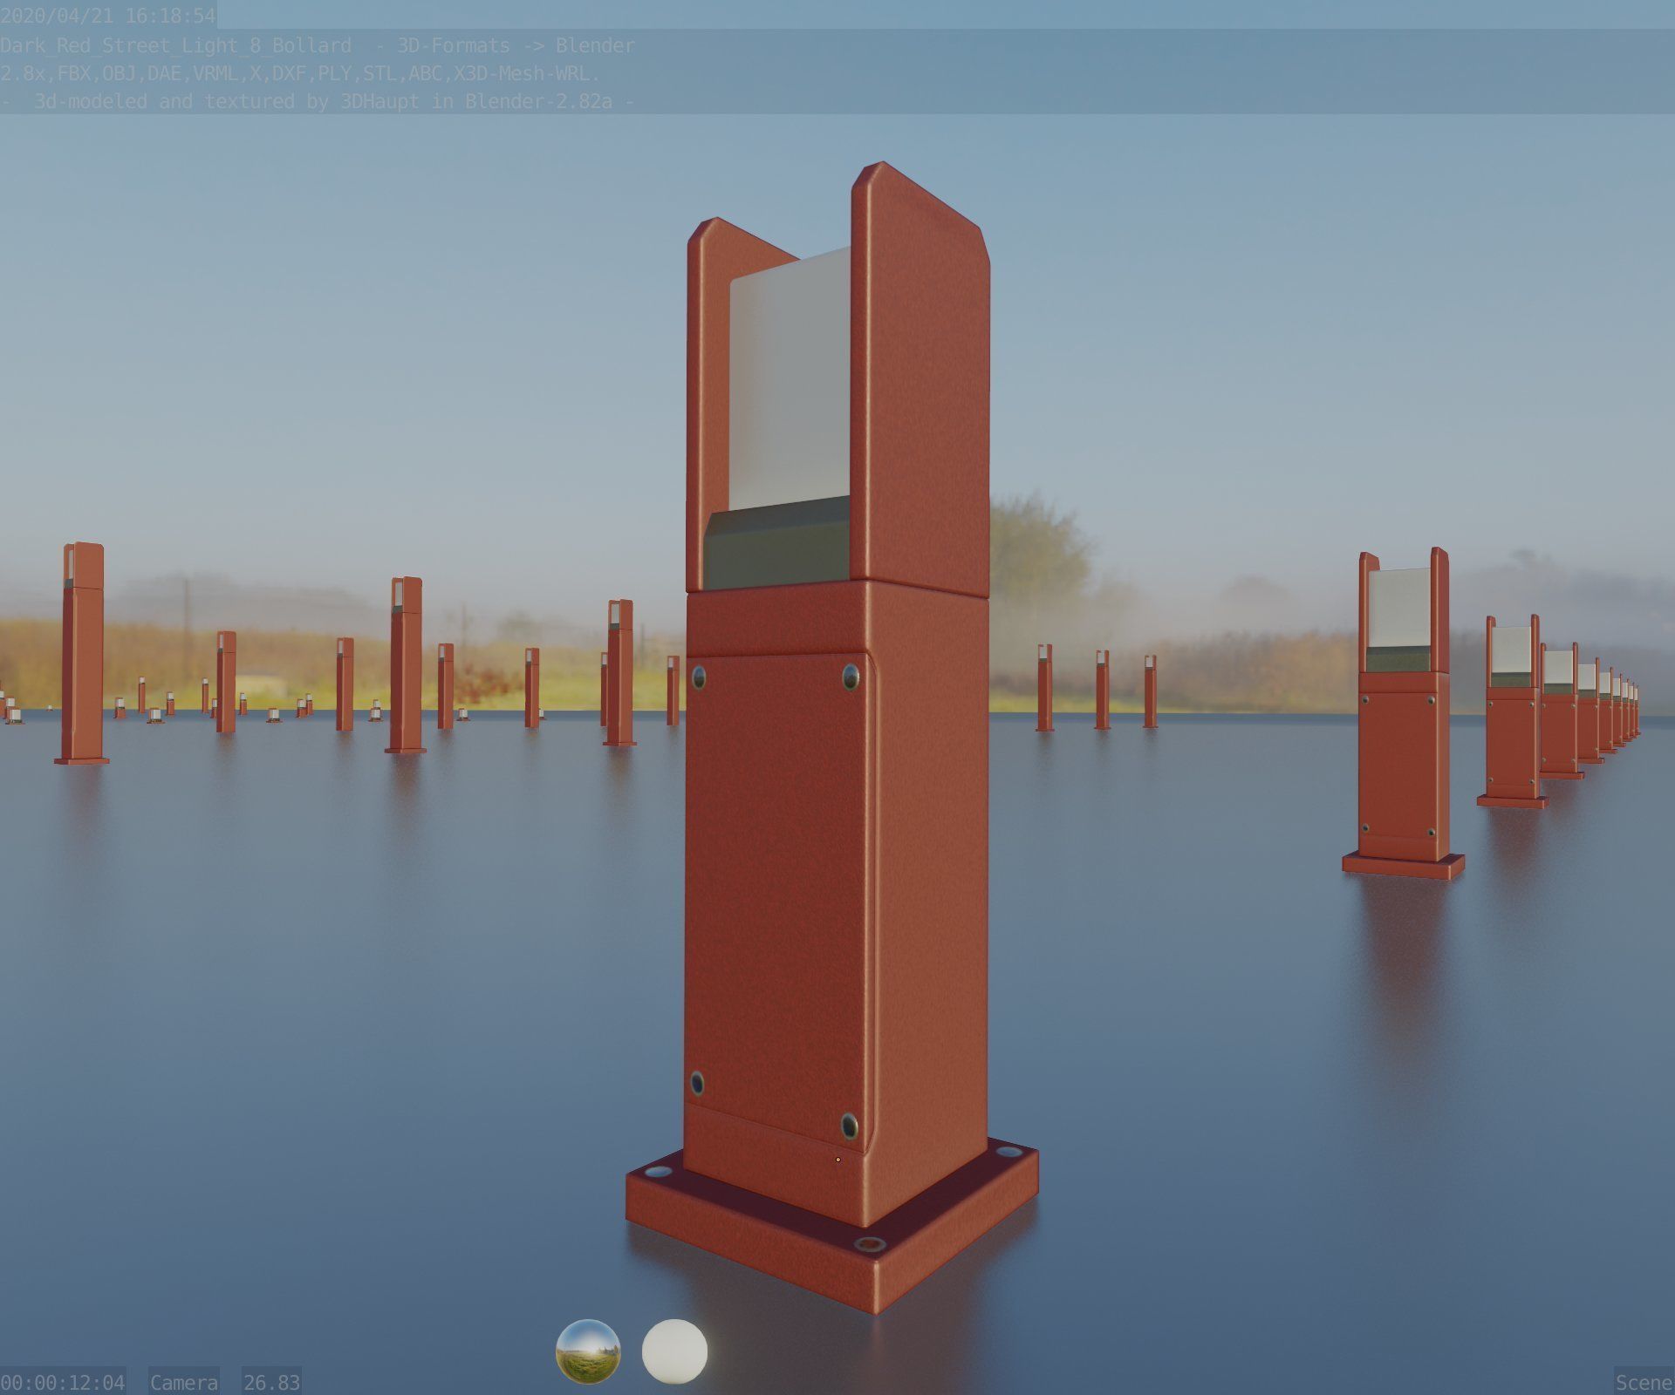Viewport: 1675px width, 1395px height.
Task: Click the reflective HDRI preview sphere
Action: pyautogui.click(x=588, y=1351)
